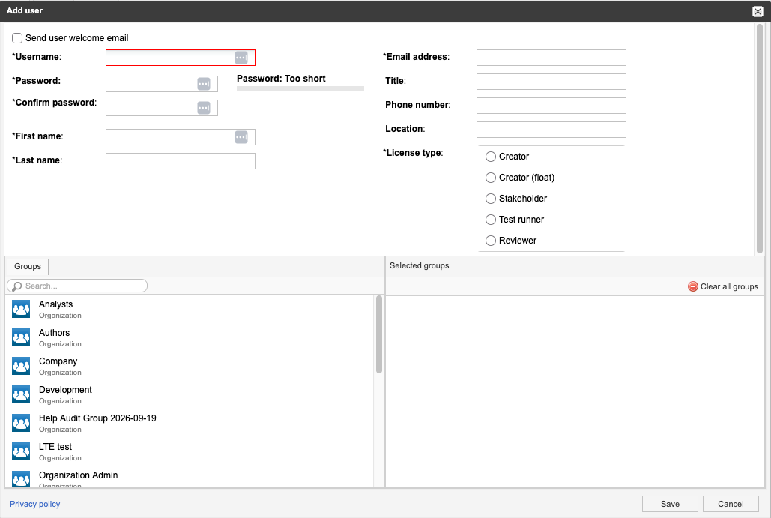Click the magnifier icon in groups search

point(17,286)
